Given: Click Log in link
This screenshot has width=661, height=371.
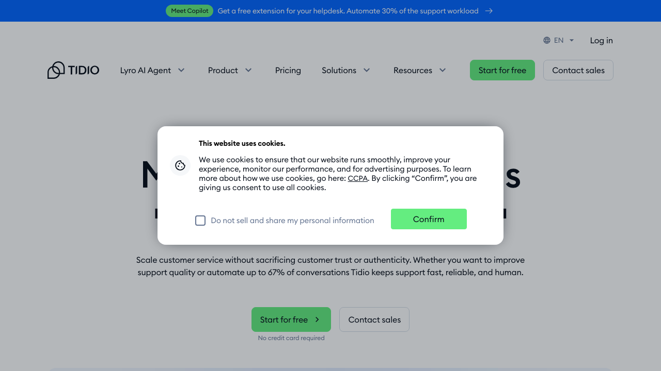Looking at the screenshot, I should tap(601, 40).
